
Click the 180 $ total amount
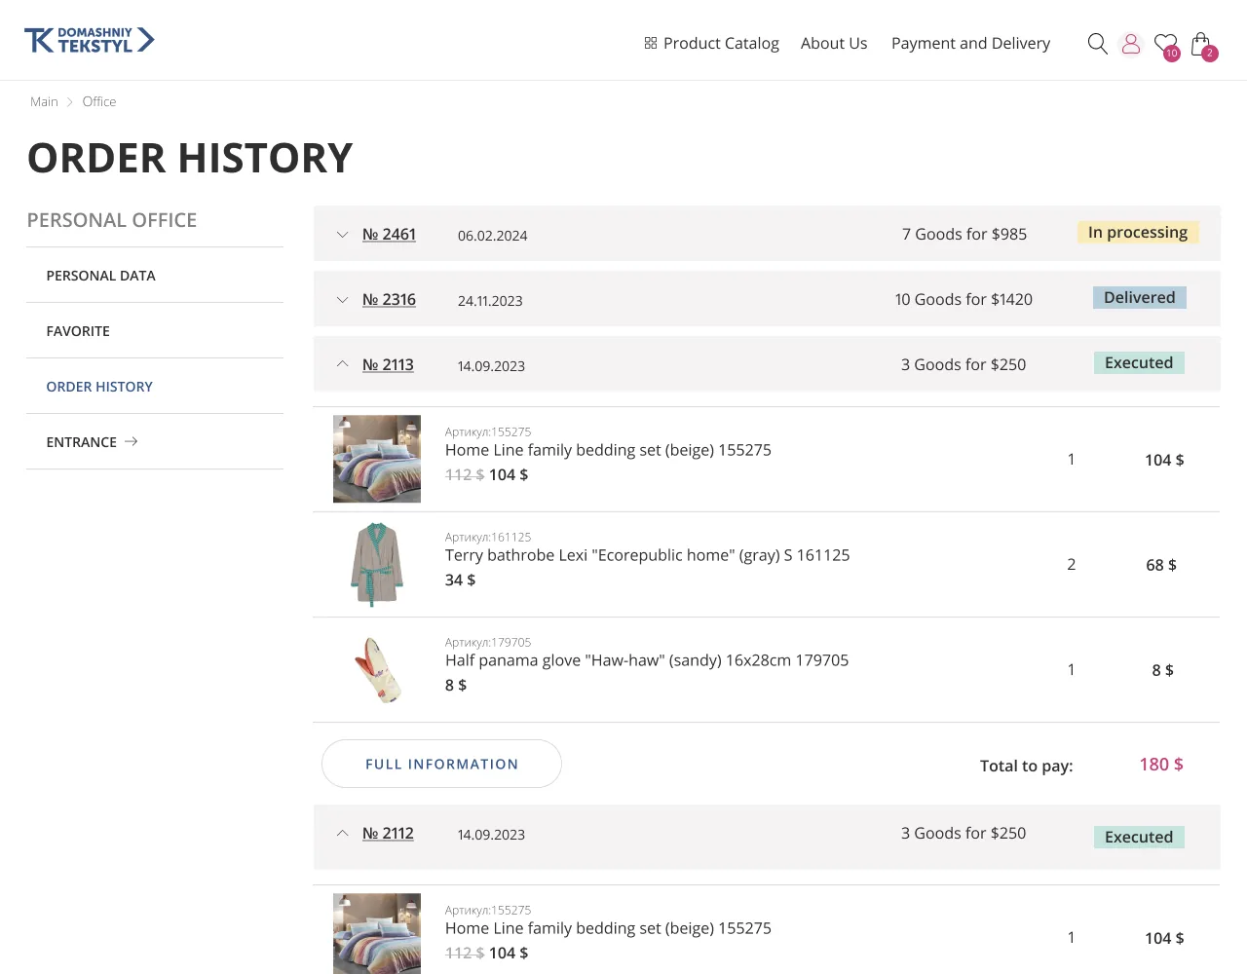[x=1161, y=765]
